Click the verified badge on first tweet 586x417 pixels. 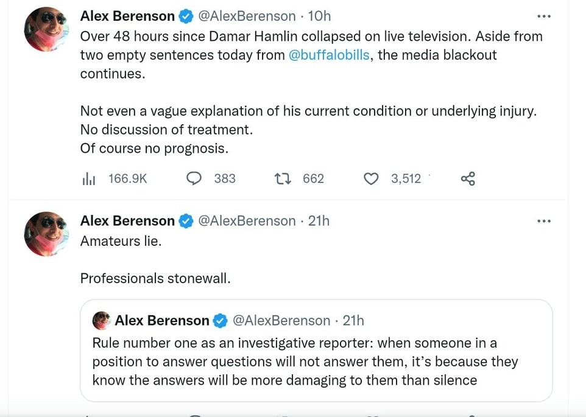(185, 16)
